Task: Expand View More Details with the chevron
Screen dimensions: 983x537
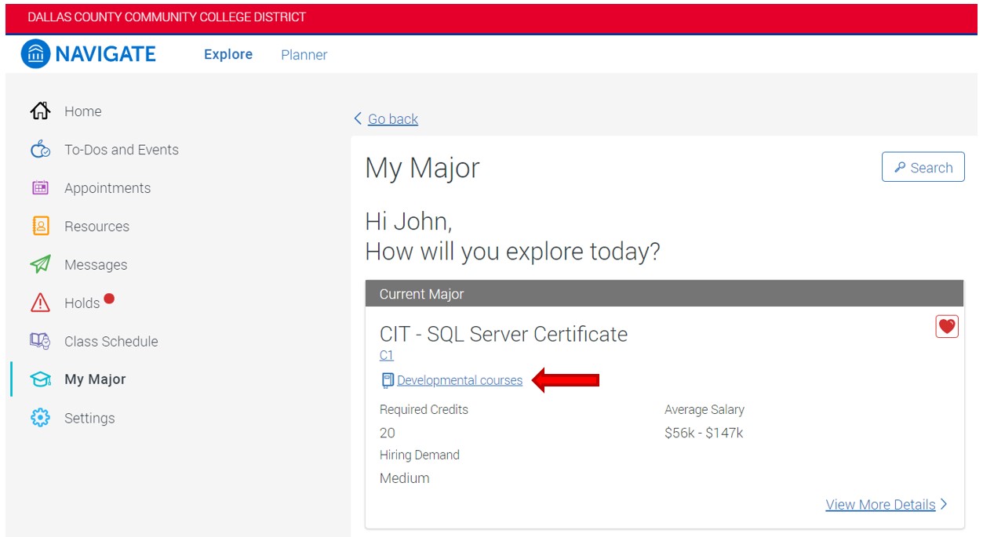Action: pyautogui.click(x=944, y=504)
